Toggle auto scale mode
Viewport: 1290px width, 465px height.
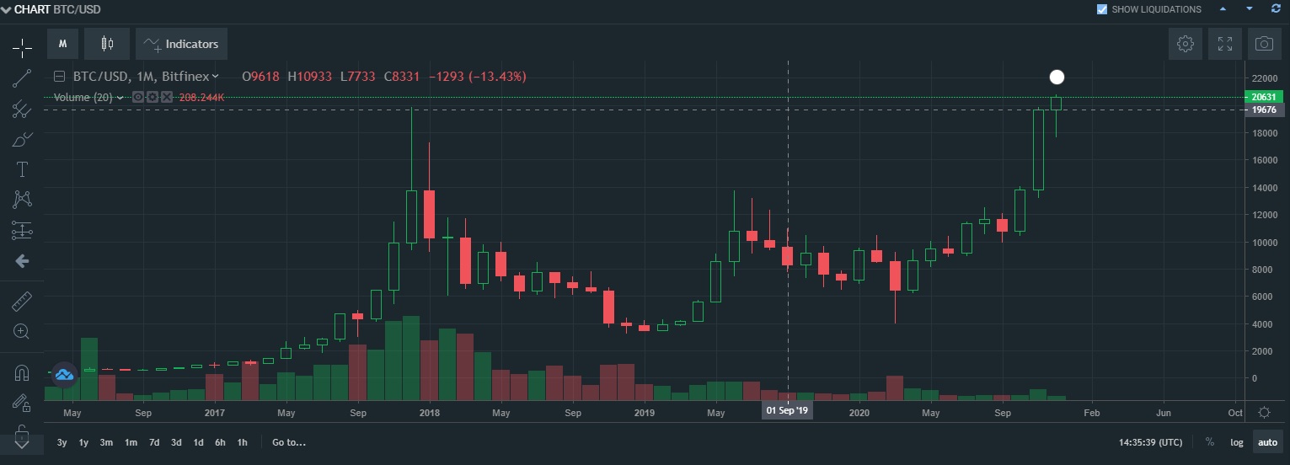point(1266,442)
